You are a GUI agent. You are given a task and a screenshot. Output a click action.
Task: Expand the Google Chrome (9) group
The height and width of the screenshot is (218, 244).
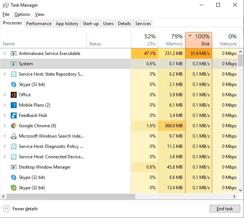(5, 126)
